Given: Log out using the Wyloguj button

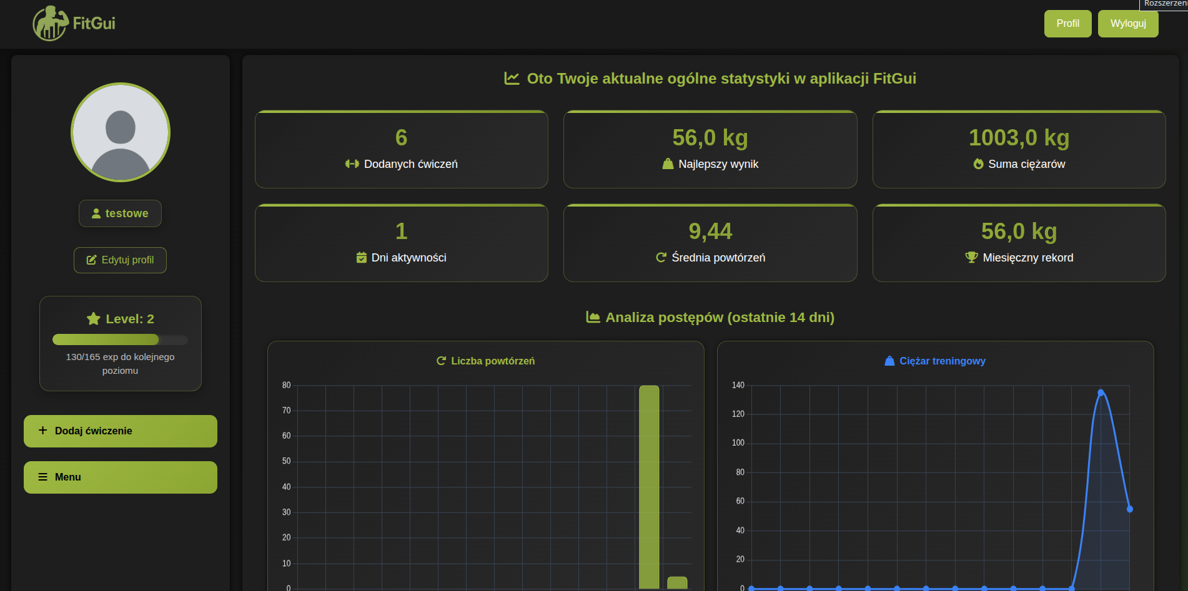Looking at the screenshot, I should coord(1127,24).
